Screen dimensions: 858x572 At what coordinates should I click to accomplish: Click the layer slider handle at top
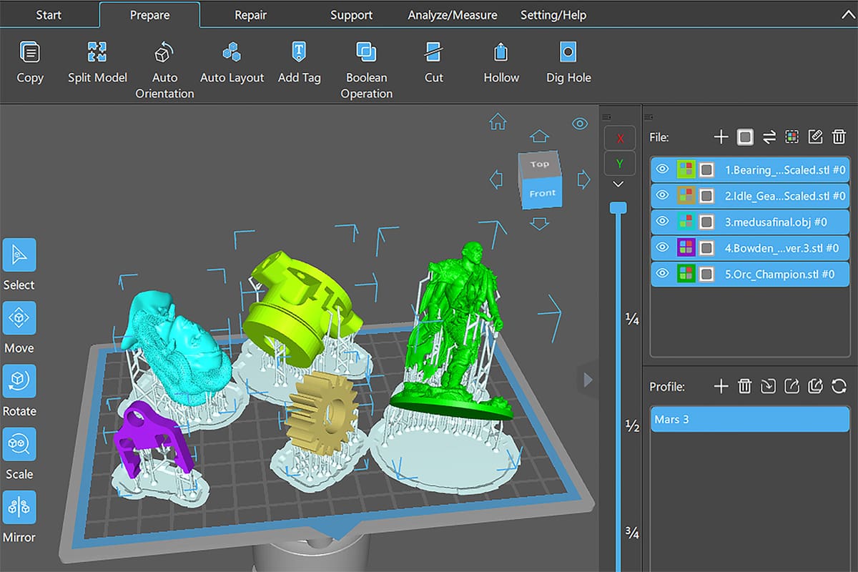(618, 207)
